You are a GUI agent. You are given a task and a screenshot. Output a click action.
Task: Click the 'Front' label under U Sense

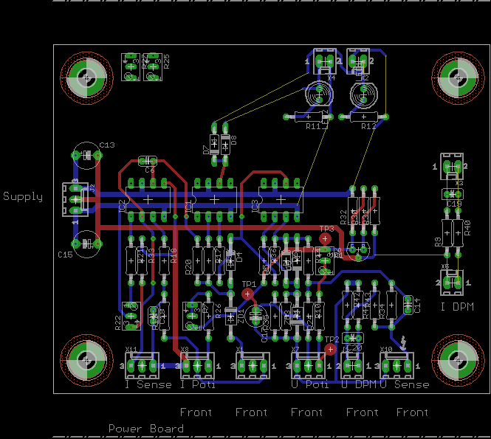(x=412, y=412)
